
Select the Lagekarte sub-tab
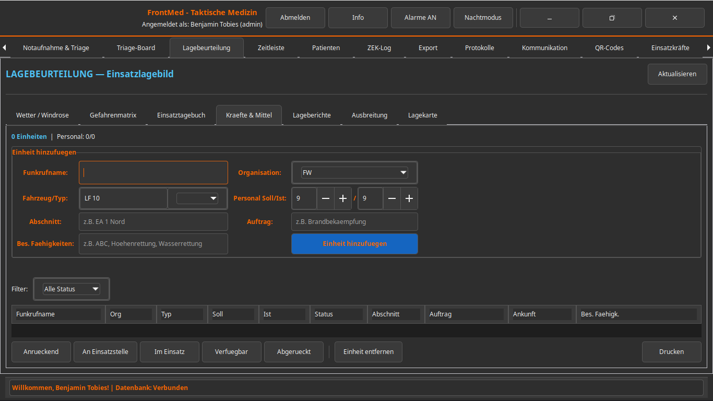click(422, 115)
